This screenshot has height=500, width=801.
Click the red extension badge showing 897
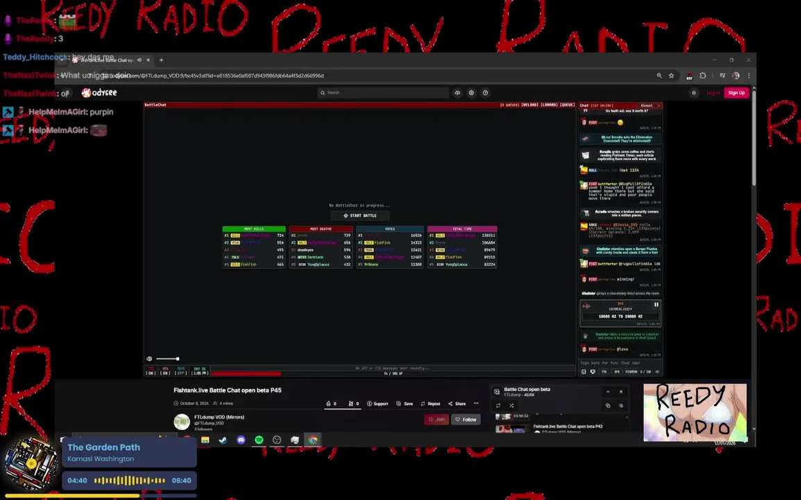tap(689, 76)
